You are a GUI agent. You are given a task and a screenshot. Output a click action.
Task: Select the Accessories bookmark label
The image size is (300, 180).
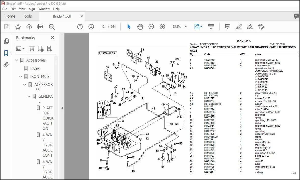36,60
